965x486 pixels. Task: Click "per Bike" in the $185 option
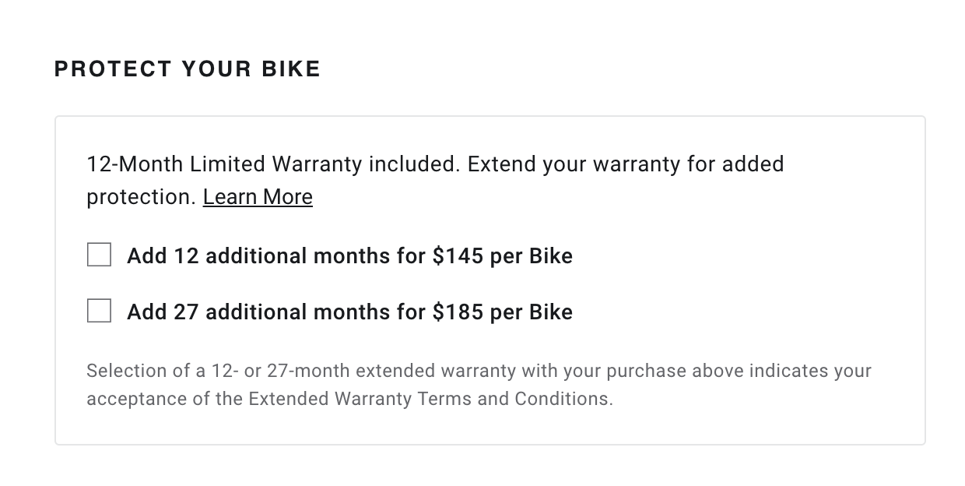pyautogui.click(x=532, y=312)
